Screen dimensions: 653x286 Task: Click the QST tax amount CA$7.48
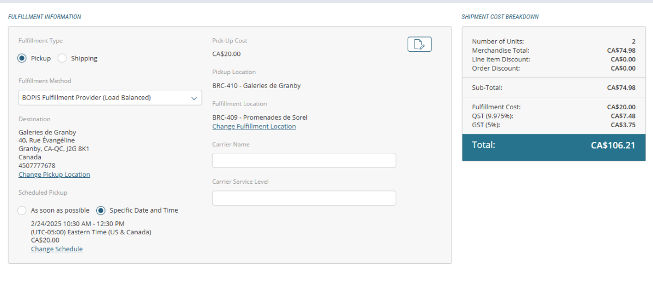pos(624,116)
